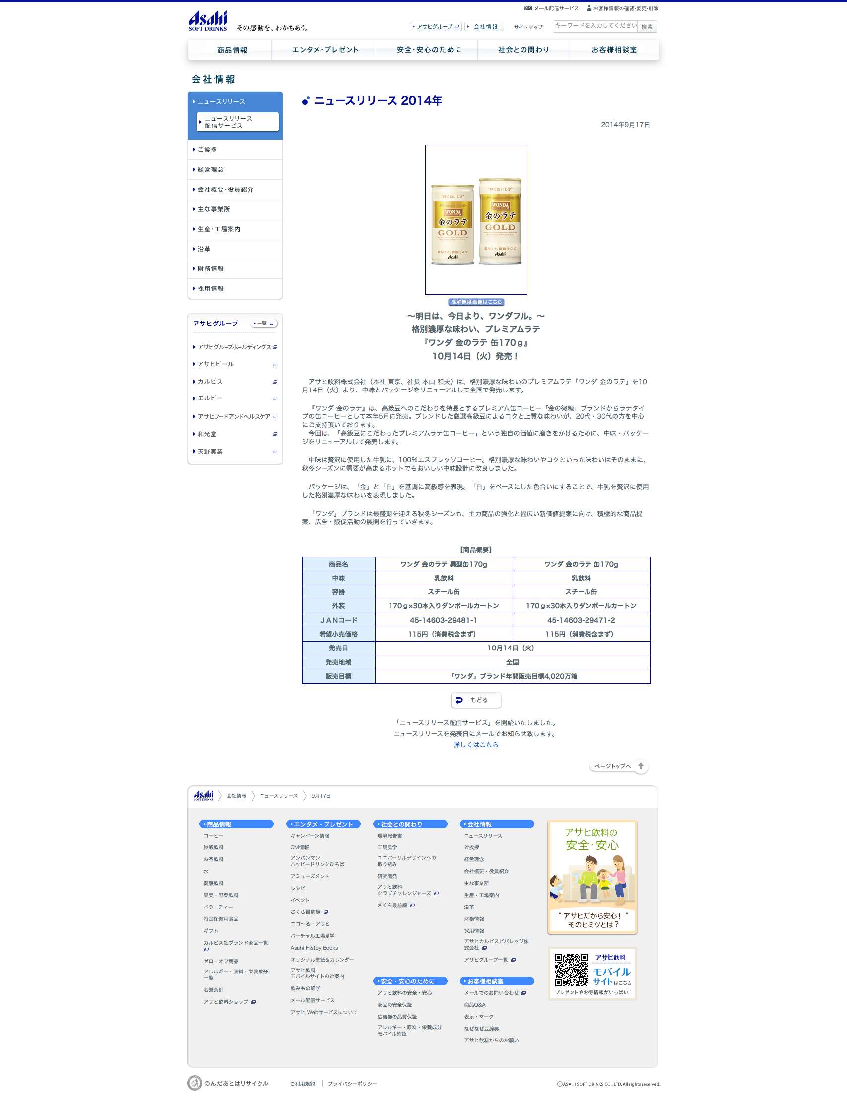The width and height of the screenshot is (847, 1103).
Task: Open 主な事業所 in the sidebar
Action: pos(235,209)
